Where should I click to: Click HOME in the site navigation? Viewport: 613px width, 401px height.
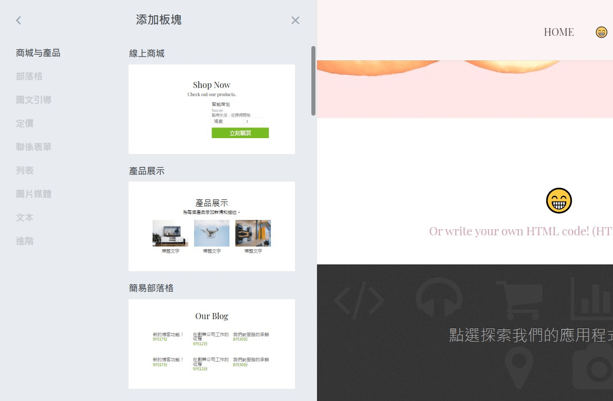pos(558,32)
